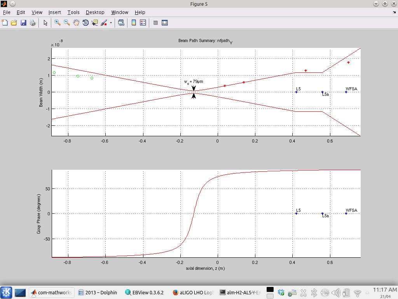Open the Desktop menu
398x299 pixels.
tap(95, 12)
